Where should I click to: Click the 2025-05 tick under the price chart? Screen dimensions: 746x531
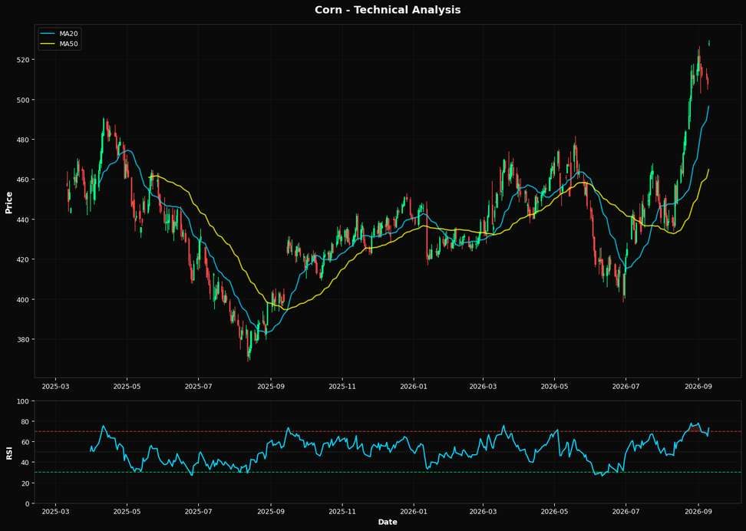pyautogui.click(x=127, y=386)
